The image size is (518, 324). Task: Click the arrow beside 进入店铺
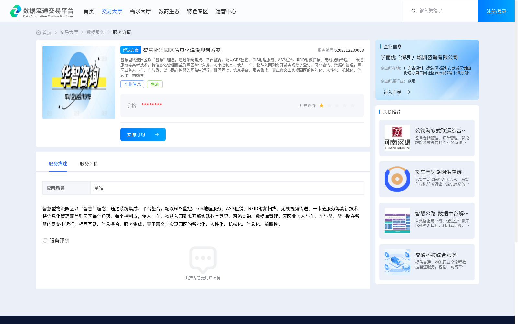(408, 92)
